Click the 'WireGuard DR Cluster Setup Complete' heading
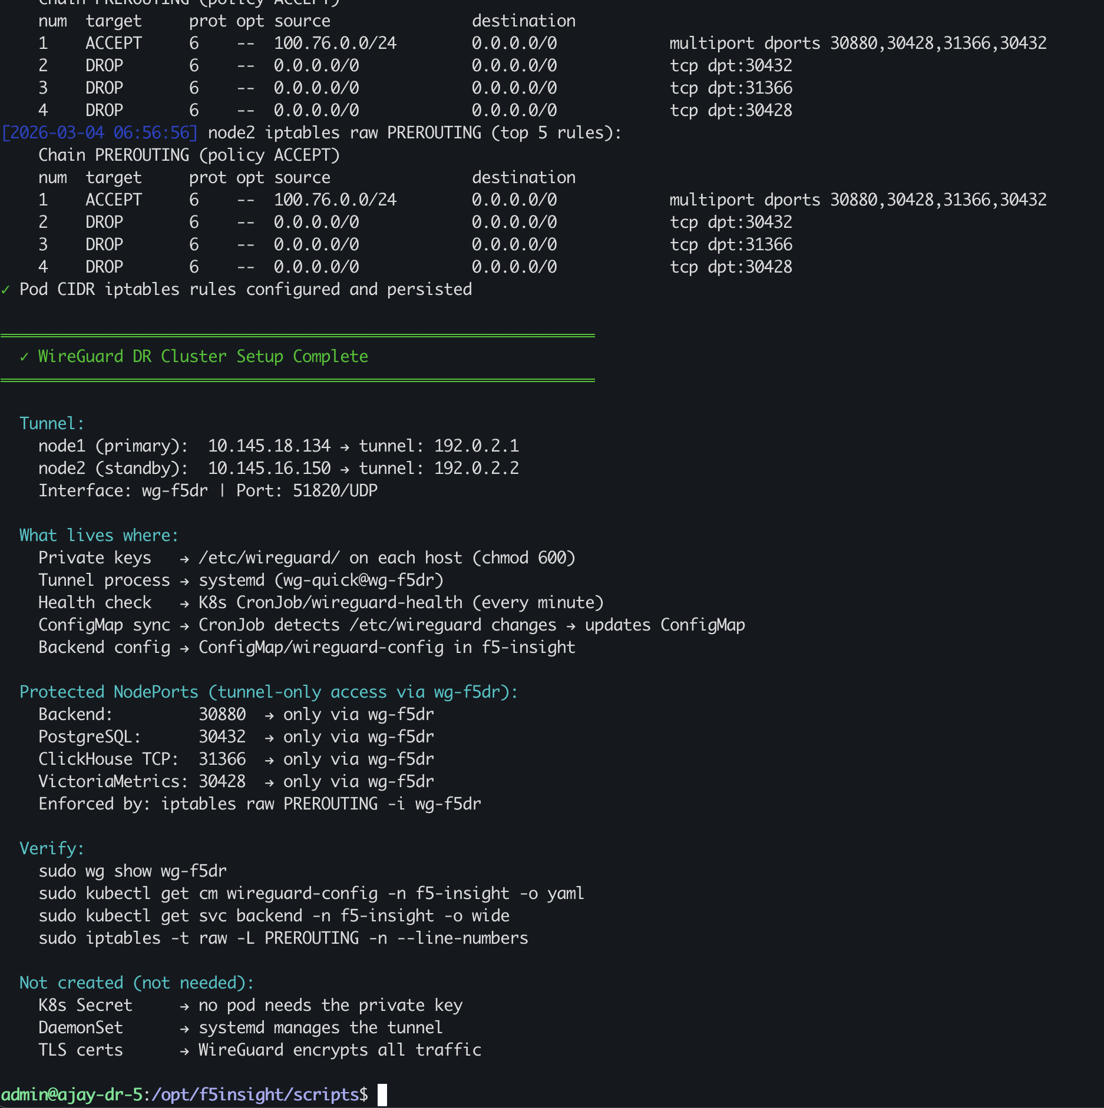The width and height of the screenshot is (1104, 1108). [x=203, y=357]
